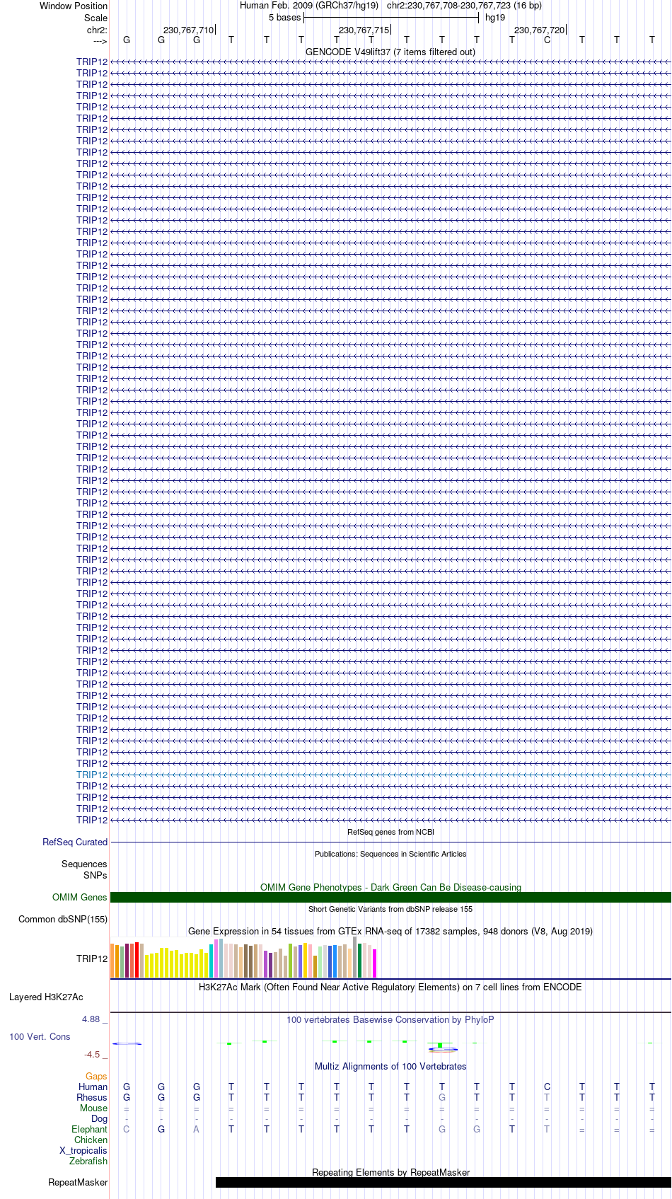Click the RefSeq Curated label
The width and height of the screenshot is (672, 1199).
pyautogui.click(x=75, y=842)
